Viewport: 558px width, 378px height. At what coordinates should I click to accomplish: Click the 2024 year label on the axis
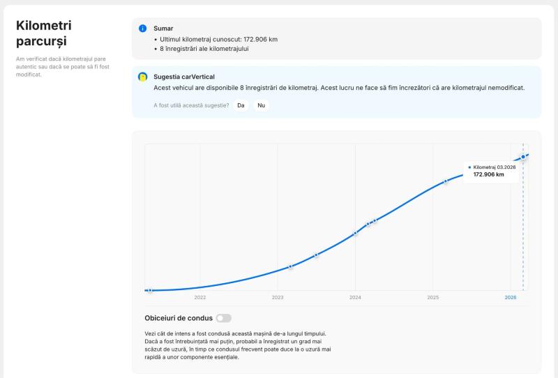tap(355, 297)
